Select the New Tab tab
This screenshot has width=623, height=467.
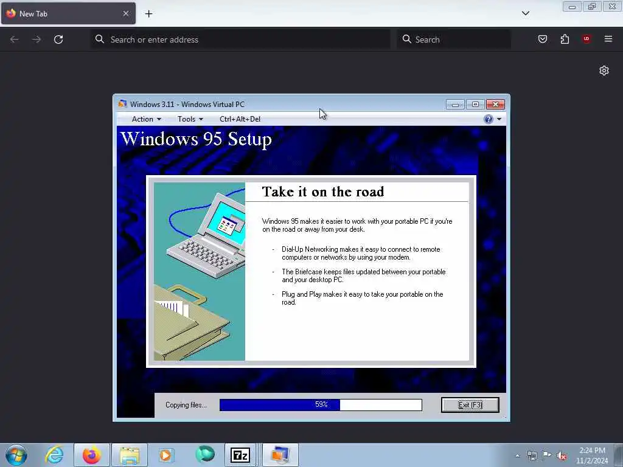68,13
